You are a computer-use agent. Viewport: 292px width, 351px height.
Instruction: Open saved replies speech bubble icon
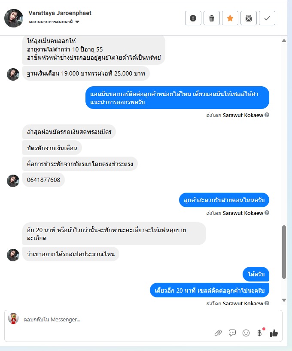point(232,333)
